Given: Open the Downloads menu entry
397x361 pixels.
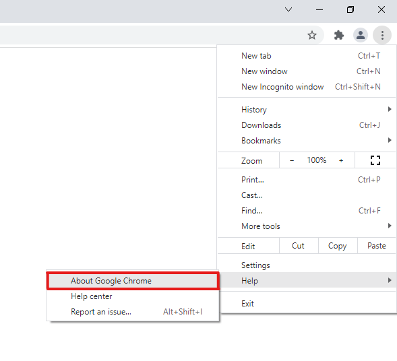Looking at the screenshot, I should (307, 125).
